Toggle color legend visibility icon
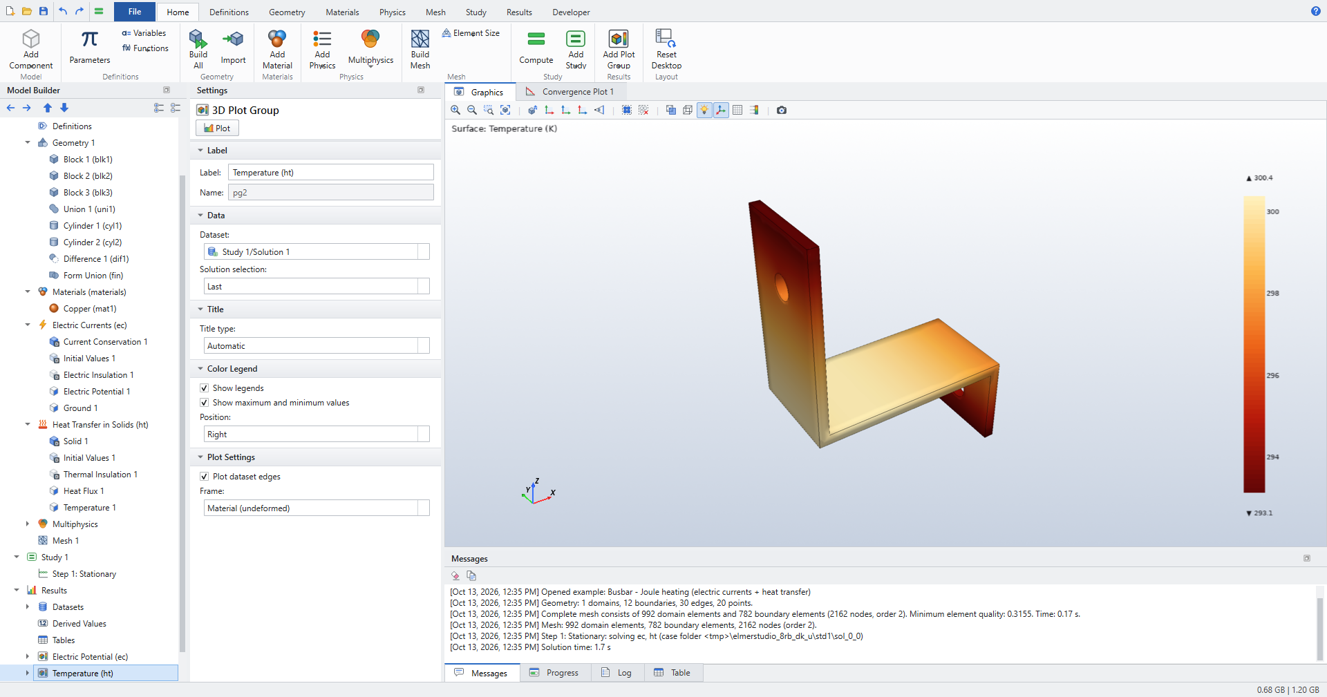 (x=754, y=110)
